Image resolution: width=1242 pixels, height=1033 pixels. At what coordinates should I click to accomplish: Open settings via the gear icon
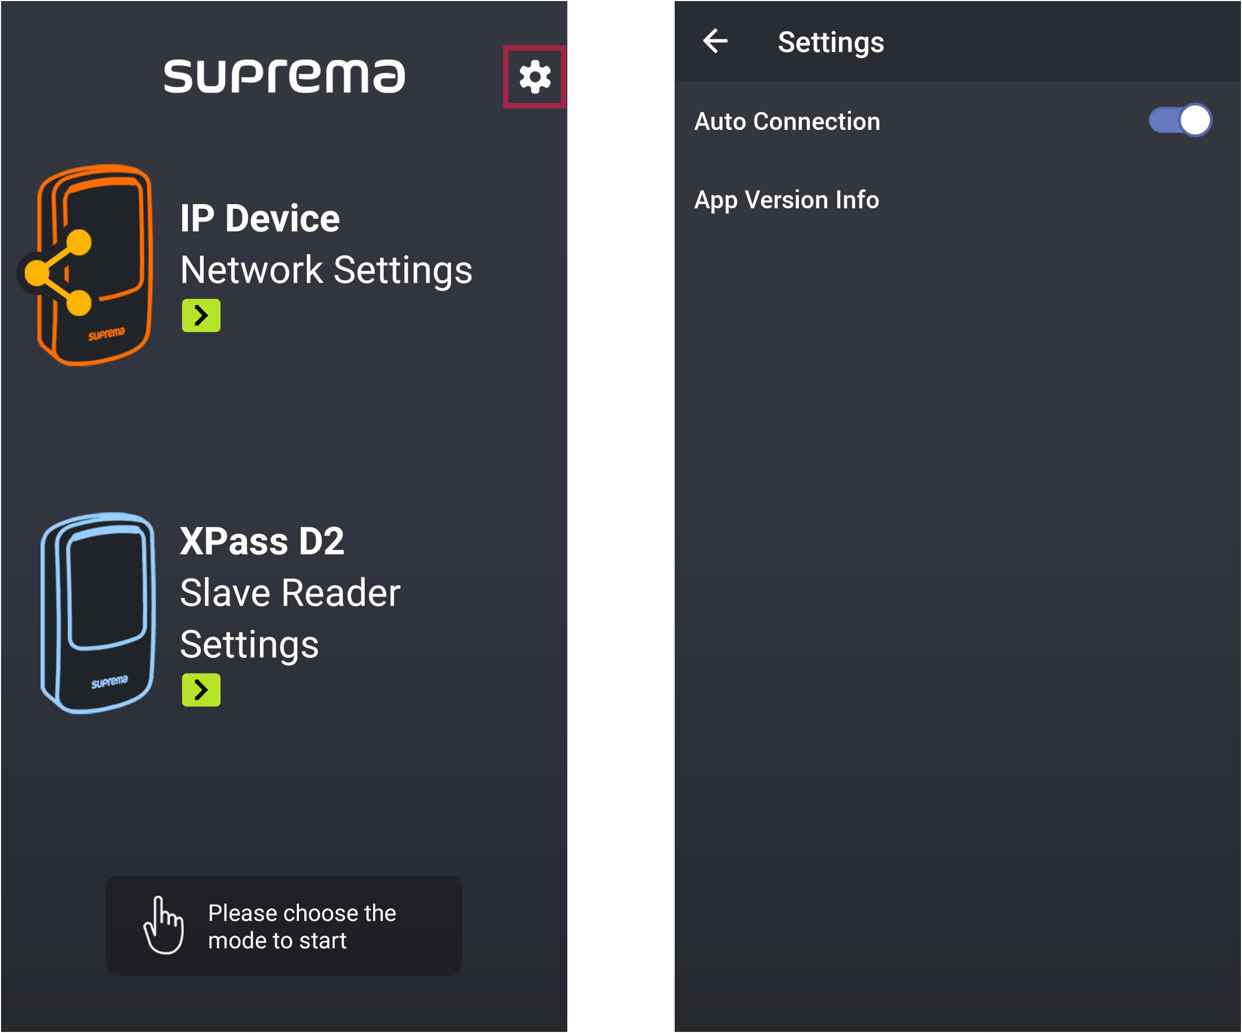point(535,77)
